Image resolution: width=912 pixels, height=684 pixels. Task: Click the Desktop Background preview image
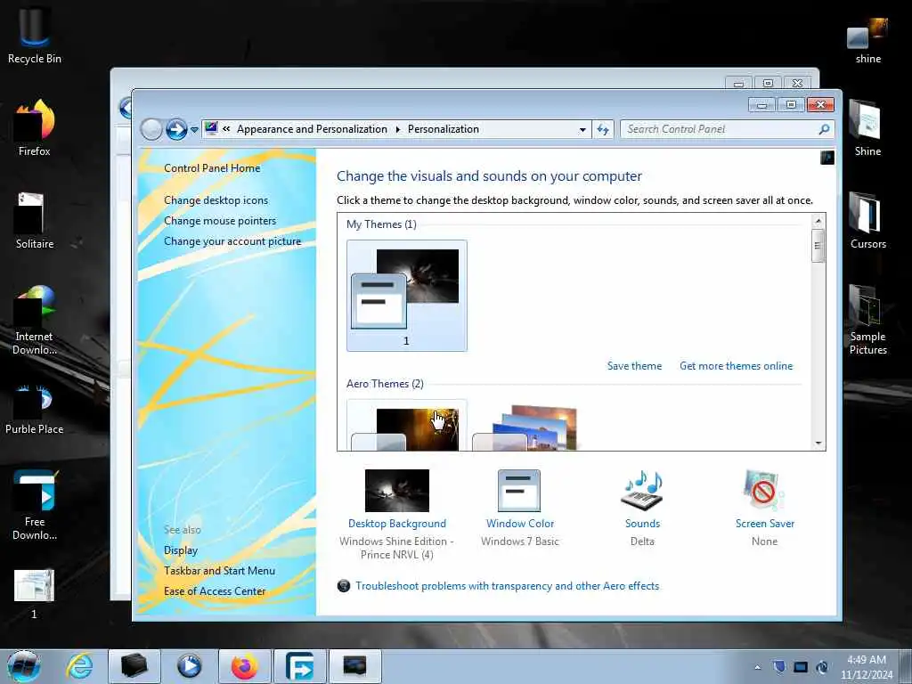pyautogui.click(x=396, y=491)
